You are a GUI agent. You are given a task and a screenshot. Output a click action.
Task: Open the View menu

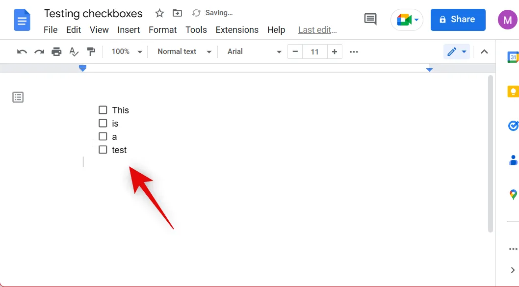click(99, 30)
